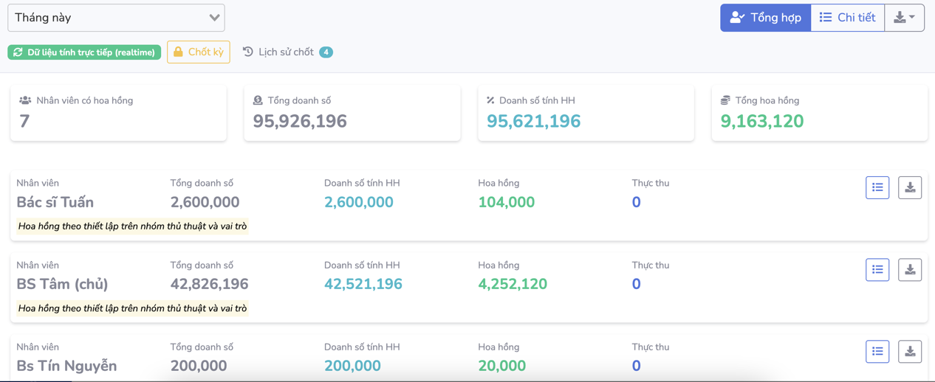Download Bs Tín Nguyễn commission report

click(x=910, y=352)
